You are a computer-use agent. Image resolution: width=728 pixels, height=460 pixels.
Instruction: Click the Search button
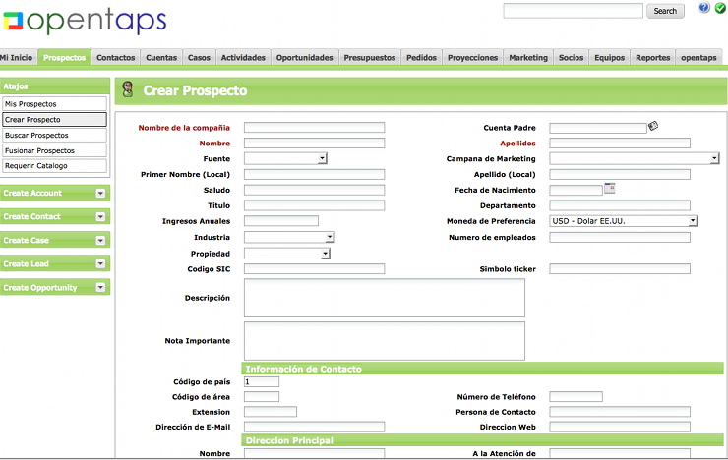[665, 11]
